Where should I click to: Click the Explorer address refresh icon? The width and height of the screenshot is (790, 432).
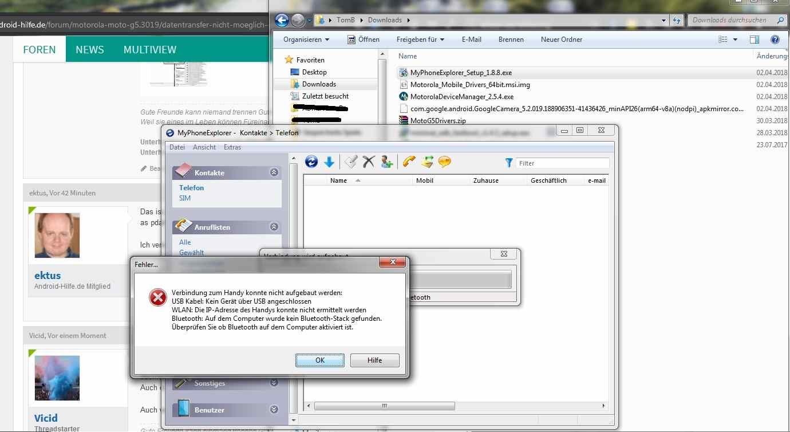point(677,20)
